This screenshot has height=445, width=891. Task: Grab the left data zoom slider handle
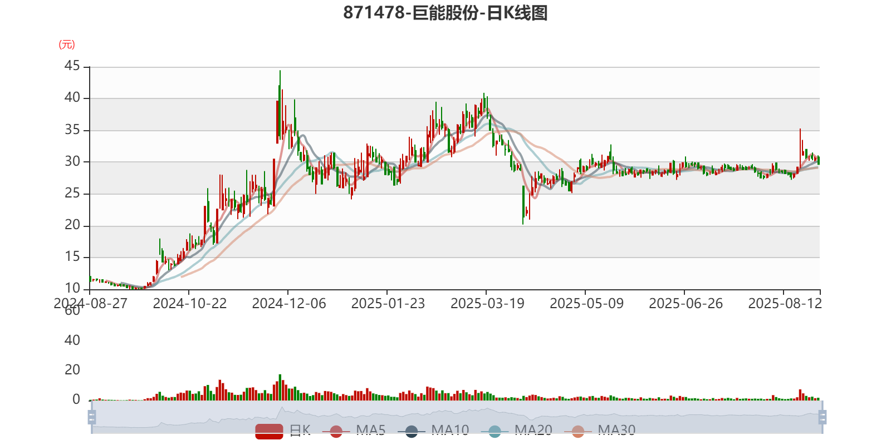pyautogui.click(x=92, y=417)
